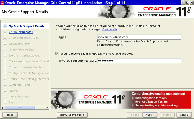This screenshot has height=119, width=194.
Task: Minimize the installer window
Action: pos(183,3)
